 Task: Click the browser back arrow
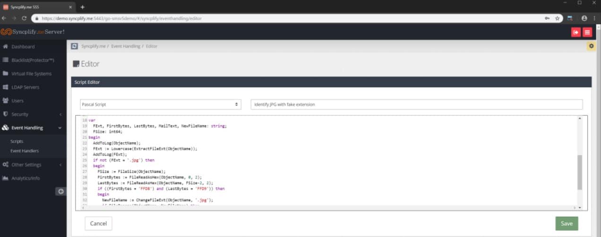pos(5,18)
